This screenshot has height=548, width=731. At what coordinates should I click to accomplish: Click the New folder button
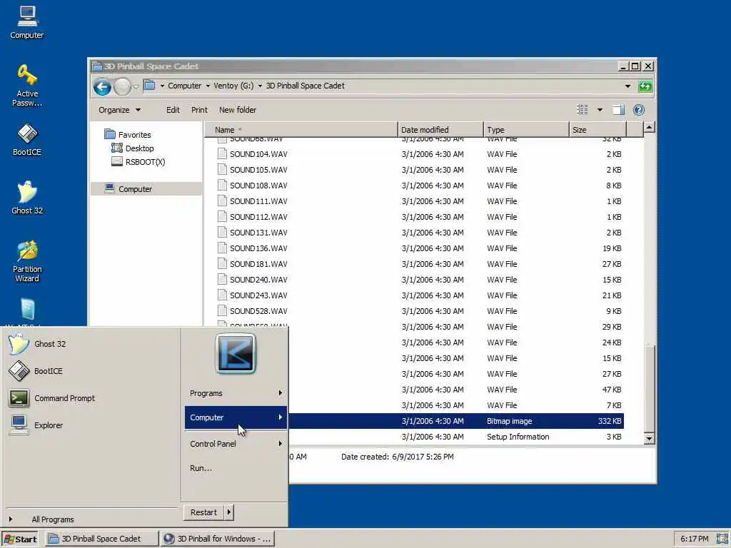(237, 110)
